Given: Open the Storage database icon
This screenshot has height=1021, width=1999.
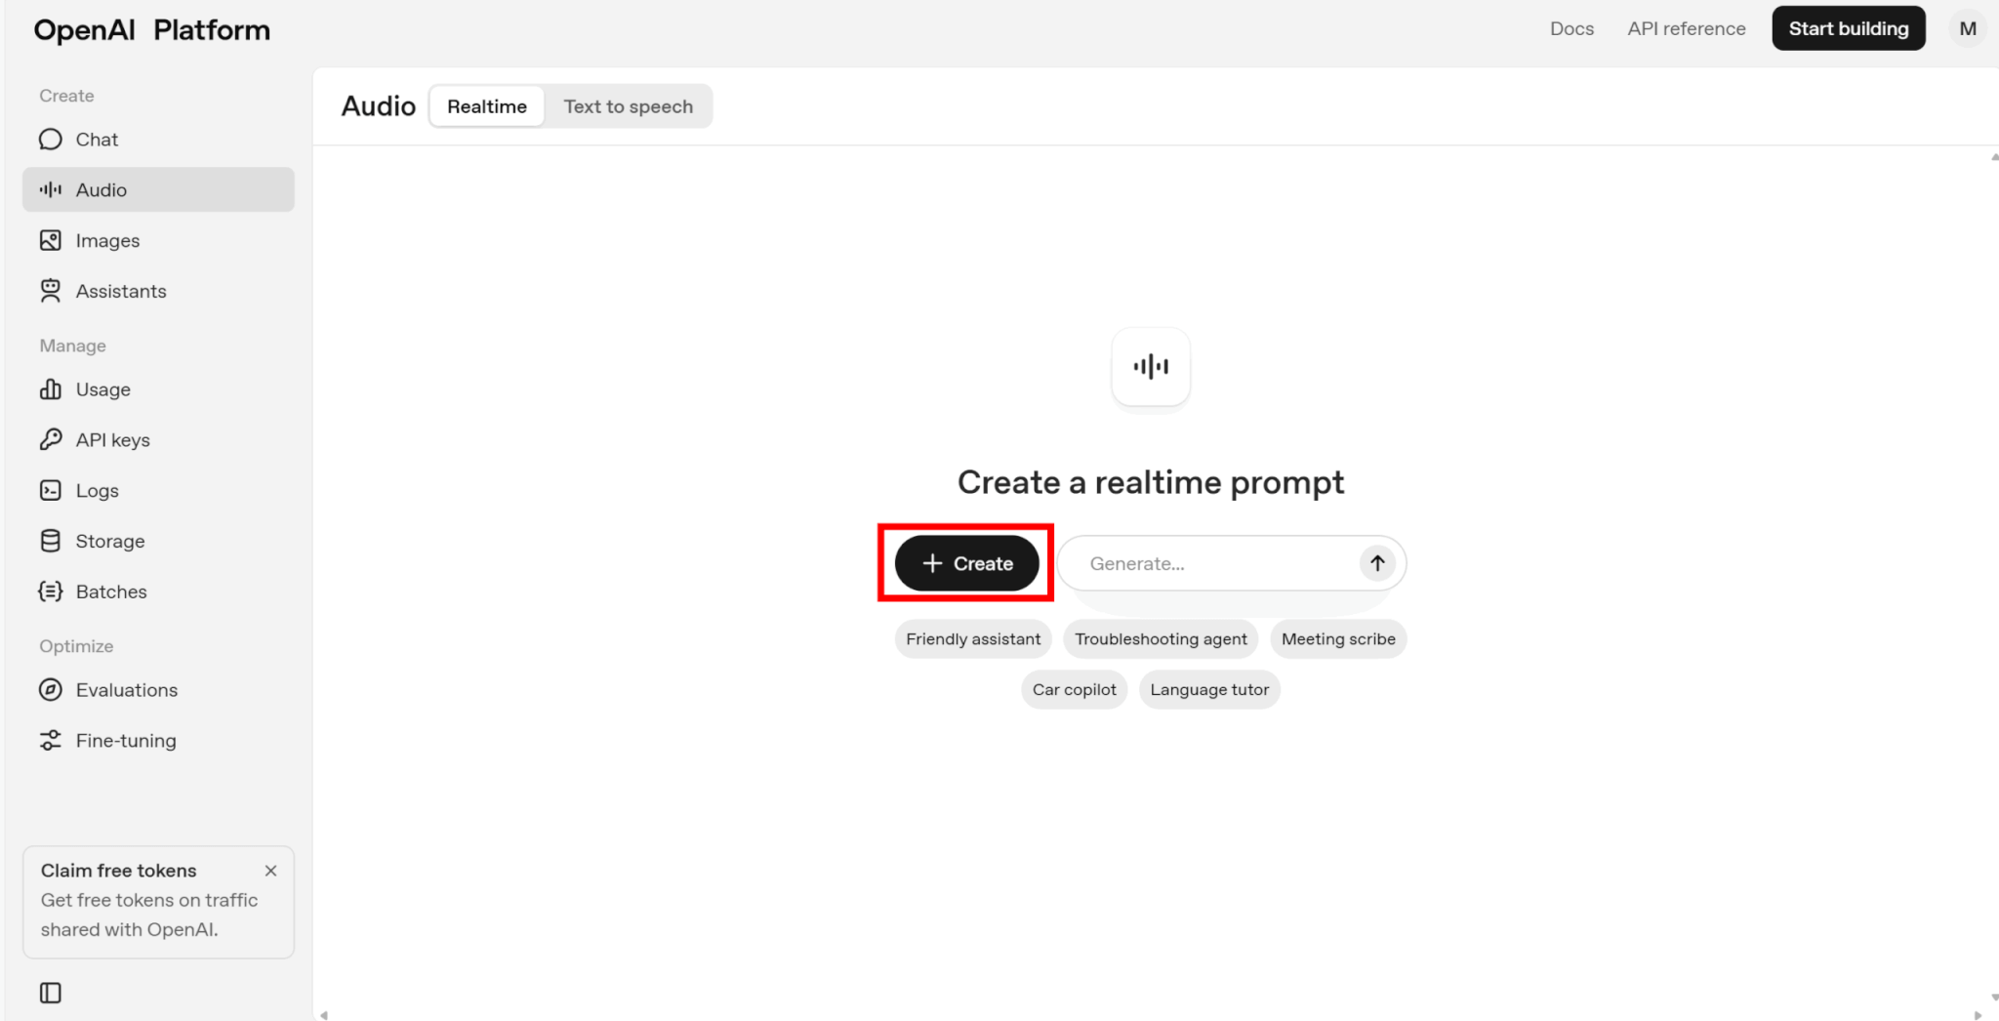Looking at the screenshot, I should coord(51,541).
